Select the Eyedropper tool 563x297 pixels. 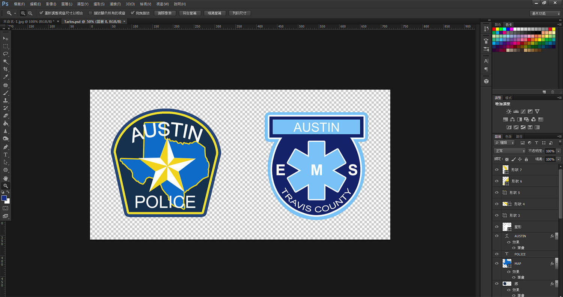(6, 77)
